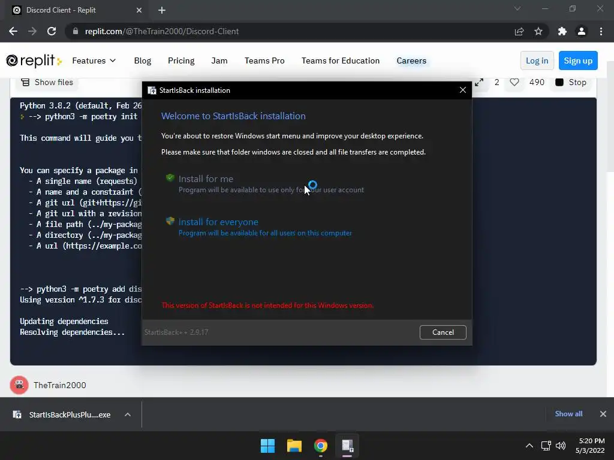Click the Chrome forward arrow

pos(32,31)
